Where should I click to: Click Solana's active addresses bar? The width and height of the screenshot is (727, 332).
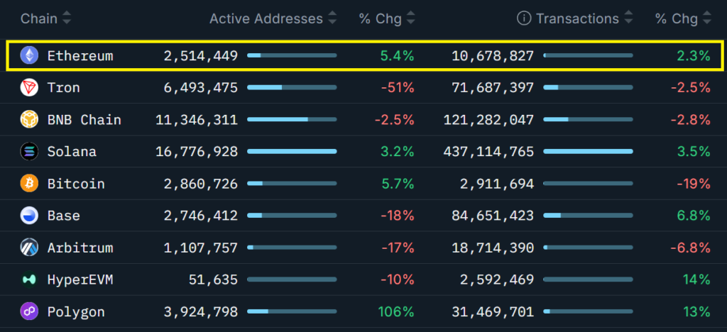point(292,152)
